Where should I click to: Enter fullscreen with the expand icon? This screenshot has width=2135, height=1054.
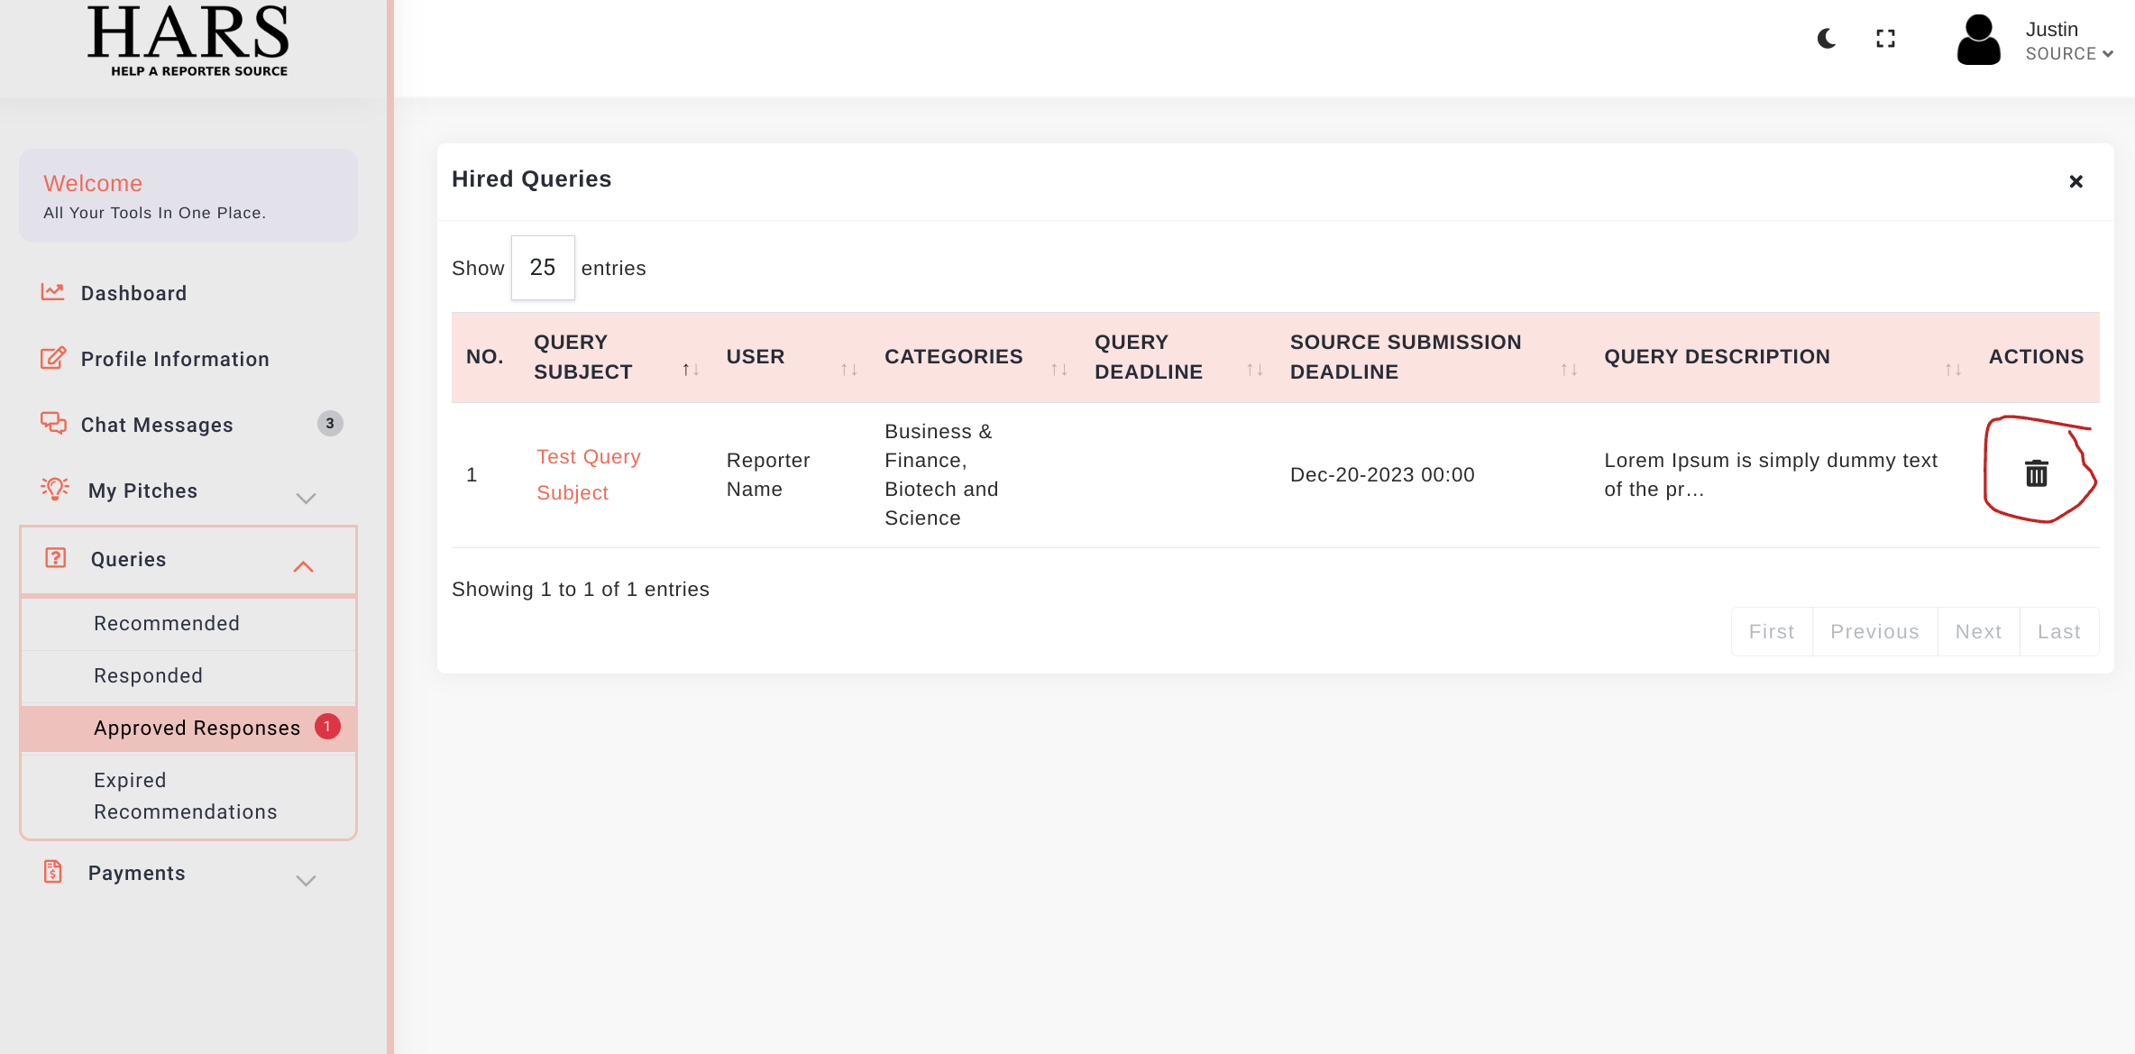(x=1885, y=39)
